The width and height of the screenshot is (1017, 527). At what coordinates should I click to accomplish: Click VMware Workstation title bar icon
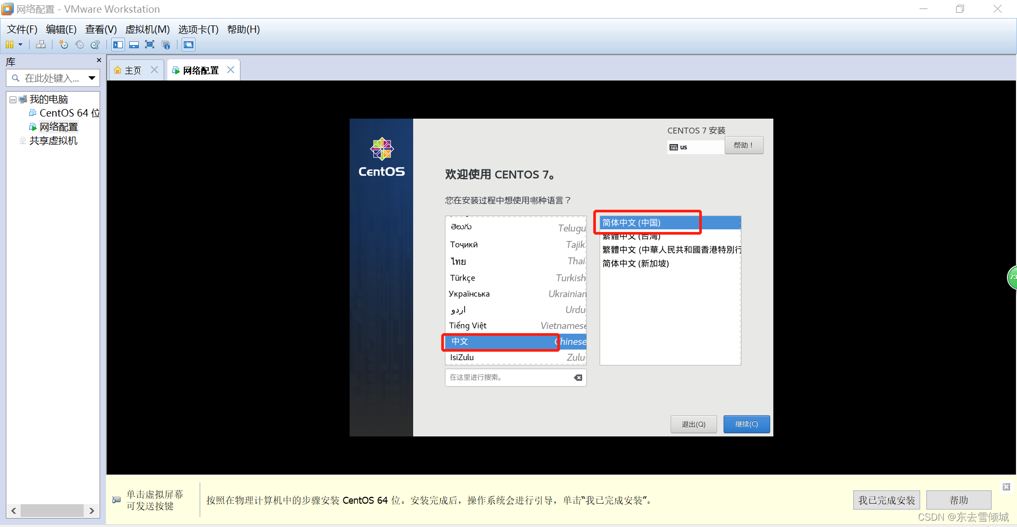click(7, 9)
